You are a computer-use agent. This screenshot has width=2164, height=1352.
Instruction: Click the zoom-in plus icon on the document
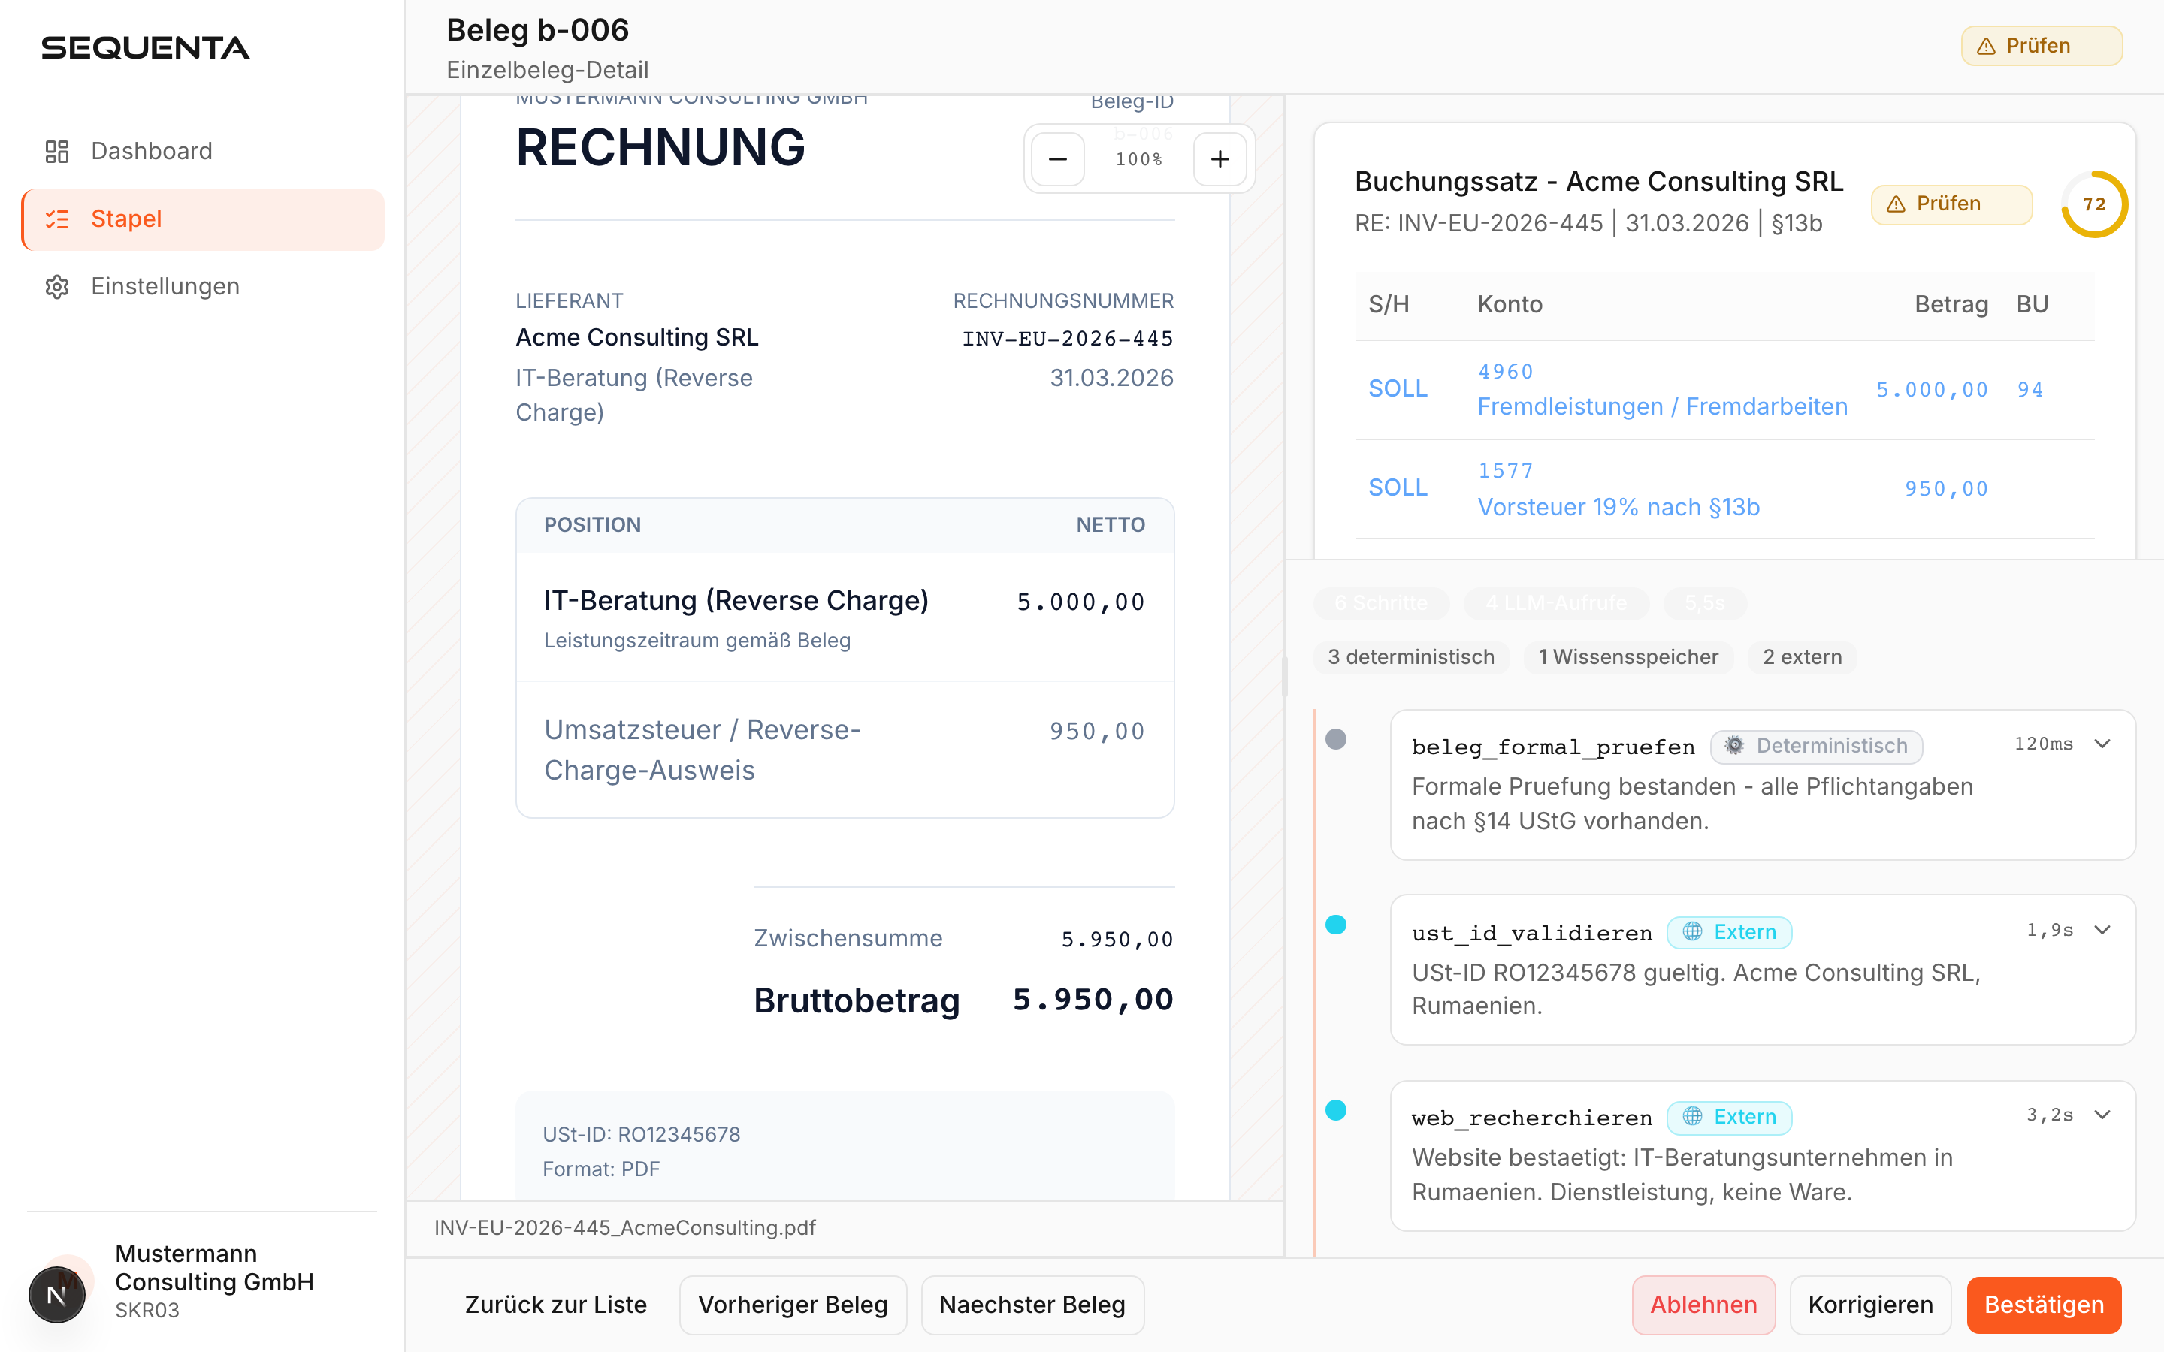tap(1220, 158)
